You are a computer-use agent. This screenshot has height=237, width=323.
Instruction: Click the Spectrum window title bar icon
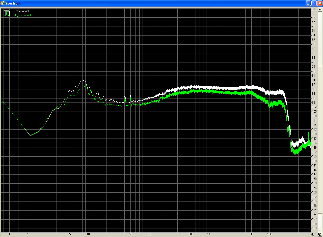[3, 3]
